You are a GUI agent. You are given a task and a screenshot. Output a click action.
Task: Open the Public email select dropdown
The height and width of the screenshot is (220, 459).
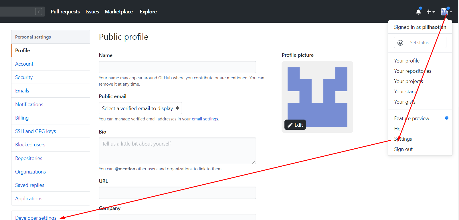(140, 108)
